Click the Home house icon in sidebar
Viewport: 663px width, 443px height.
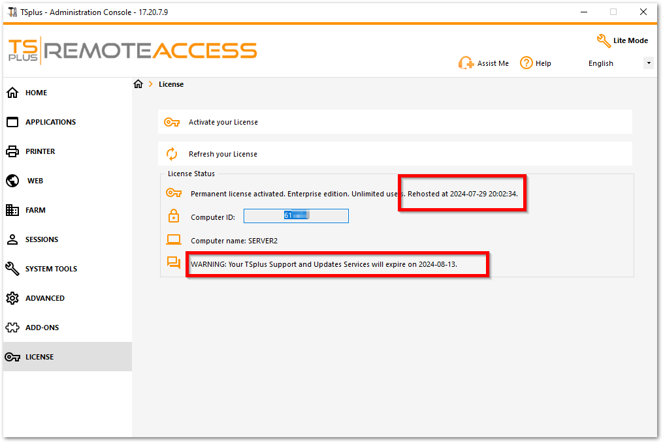point(12,93)
